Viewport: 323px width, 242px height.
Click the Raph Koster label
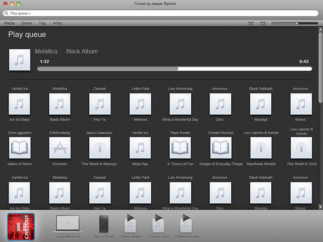[180, 133]
